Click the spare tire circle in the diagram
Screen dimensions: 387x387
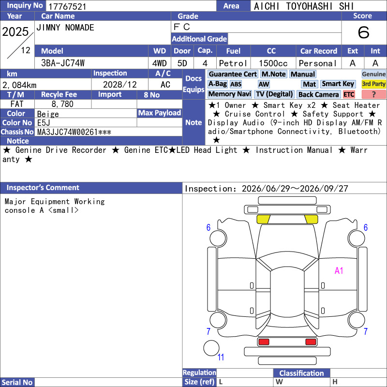(x=211, y=348)
